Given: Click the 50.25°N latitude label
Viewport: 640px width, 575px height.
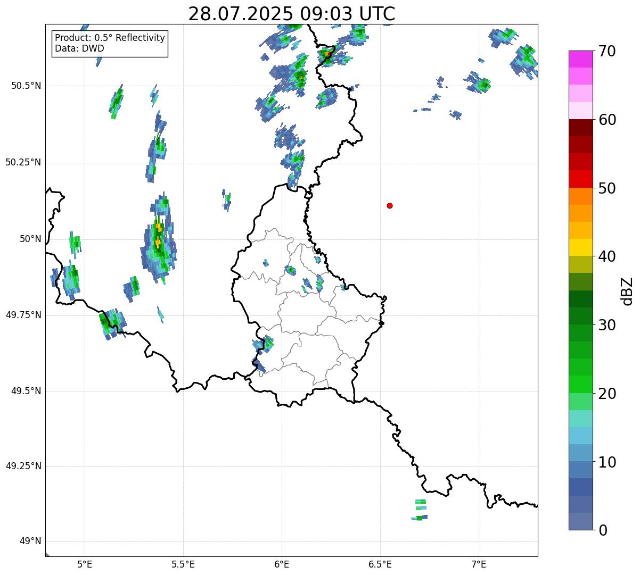Looking at the screenshot, I should (23, 162).
